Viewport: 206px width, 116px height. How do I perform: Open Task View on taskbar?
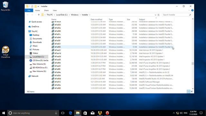(63, 113)
